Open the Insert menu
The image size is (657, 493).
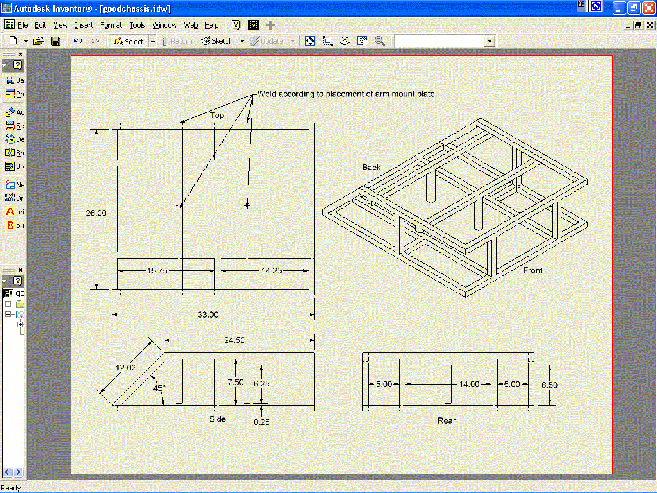pos(83,25)
